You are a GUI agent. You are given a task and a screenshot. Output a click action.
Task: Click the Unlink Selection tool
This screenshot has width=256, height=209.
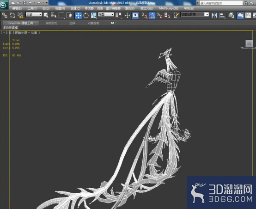coord(12,15)
